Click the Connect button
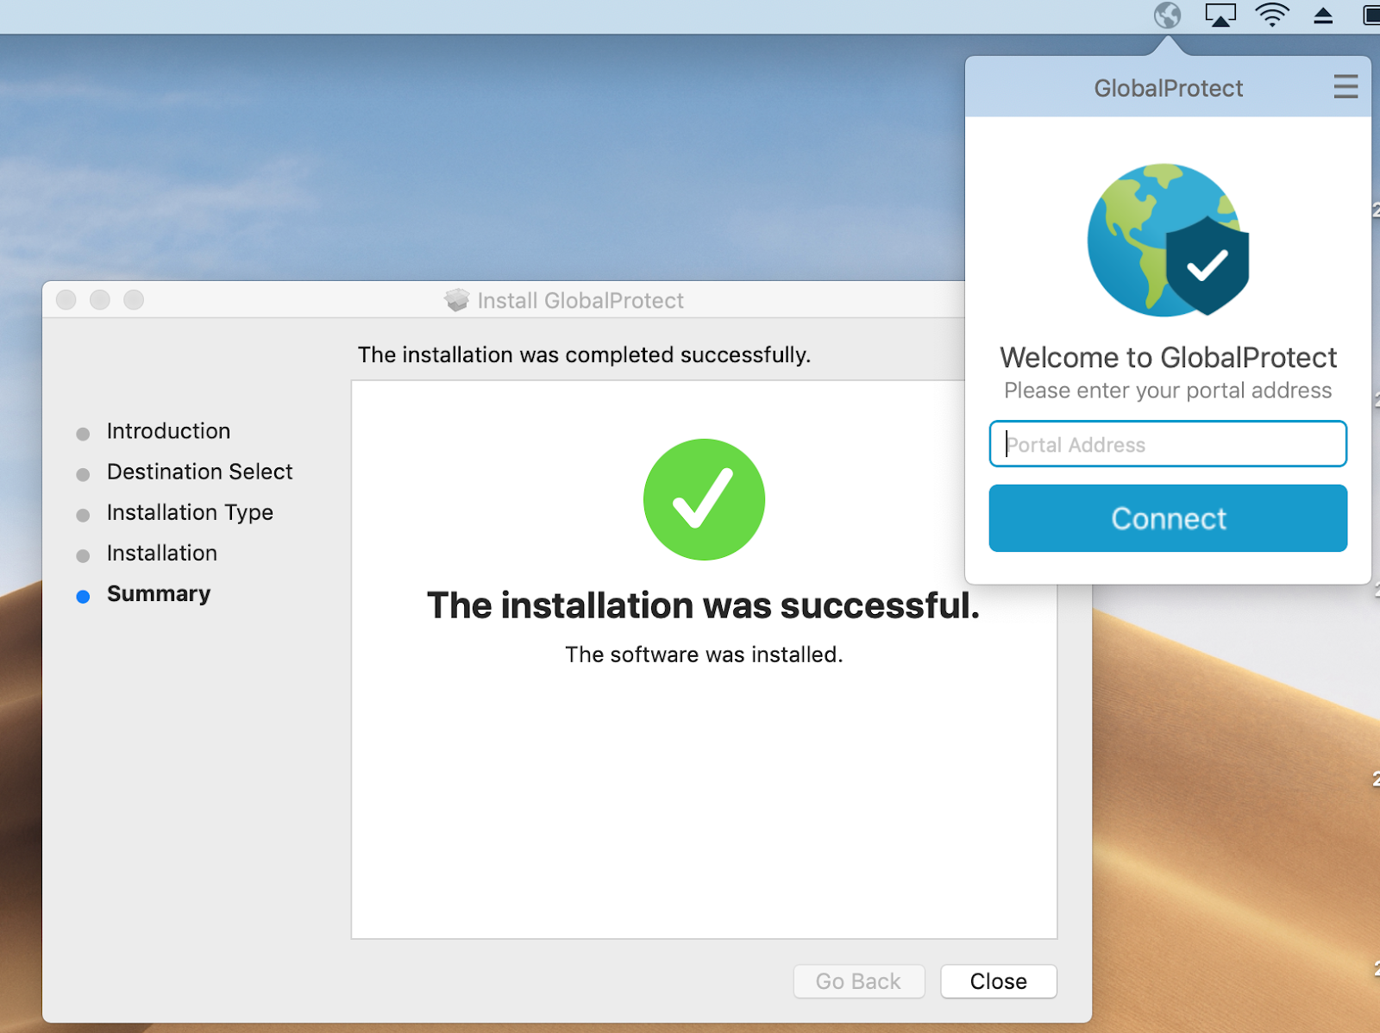 point(1168,518)
